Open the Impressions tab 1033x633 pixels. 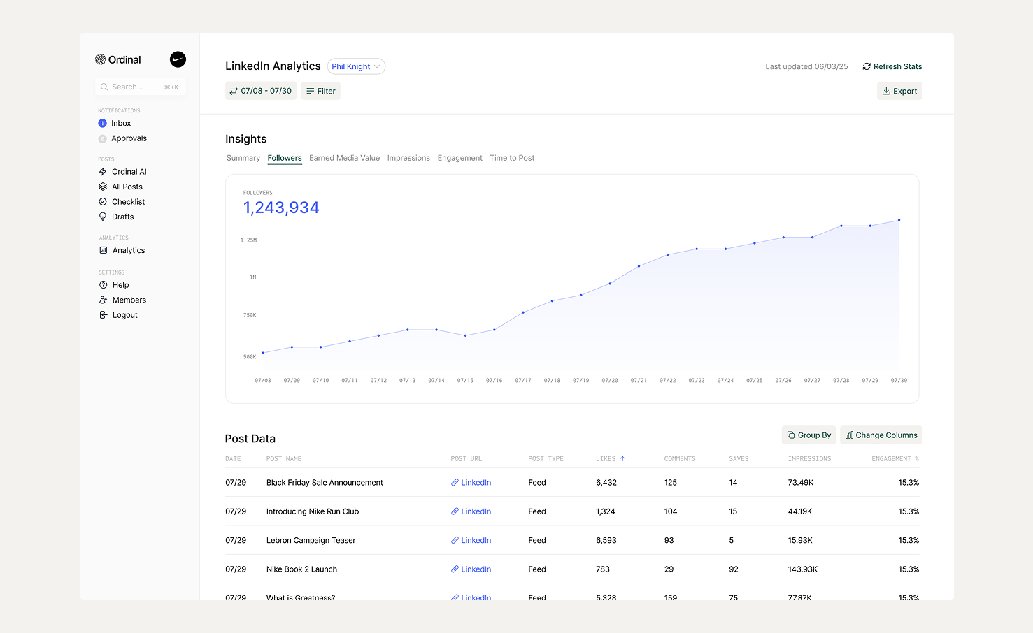tap(408, 158)
